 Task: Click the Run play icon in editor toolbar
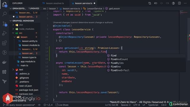click(x=173, y=3)
